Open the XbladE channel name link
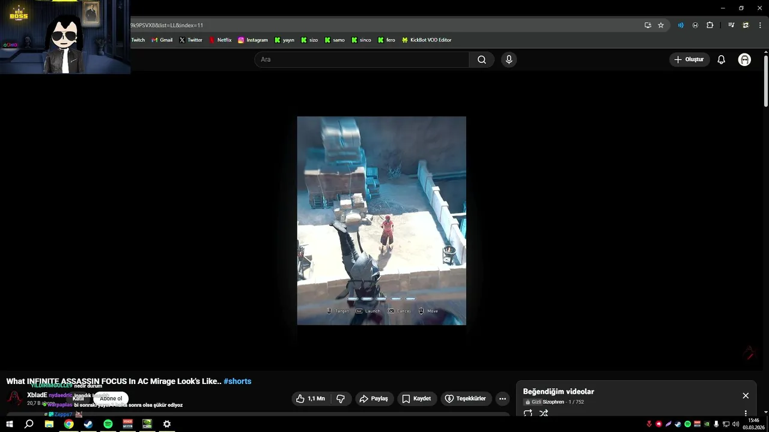 pos(37,395)
